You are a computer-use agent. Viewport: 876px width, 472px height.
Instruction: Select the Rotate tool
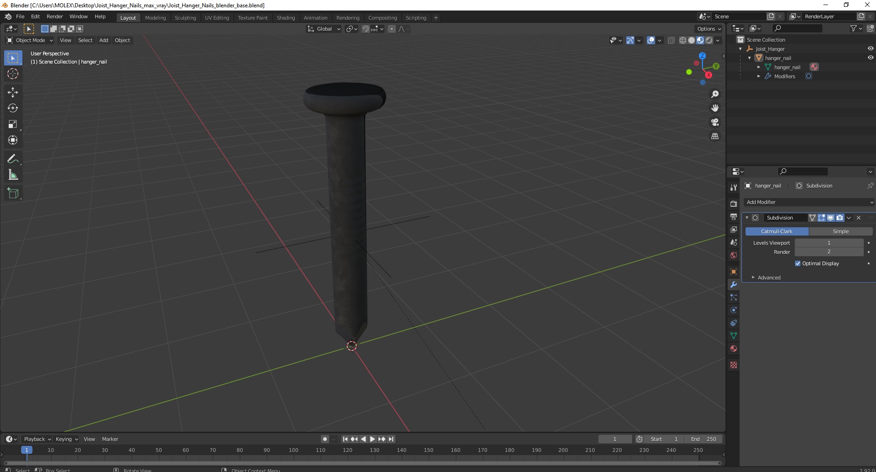tap(13, 108)
